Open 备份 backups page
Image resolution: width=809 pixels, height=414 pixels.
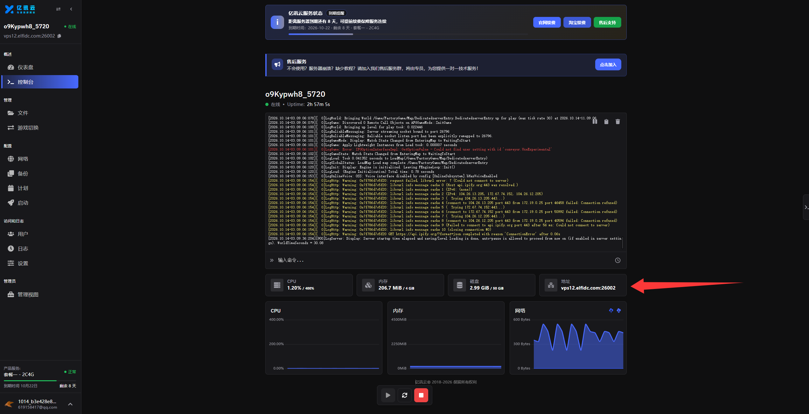tap(40, 173)
